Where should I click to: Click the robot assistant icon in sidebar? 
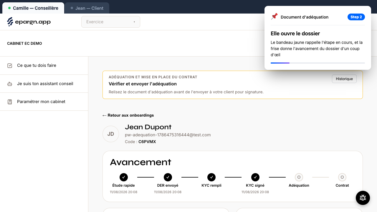tap(10, 84)
